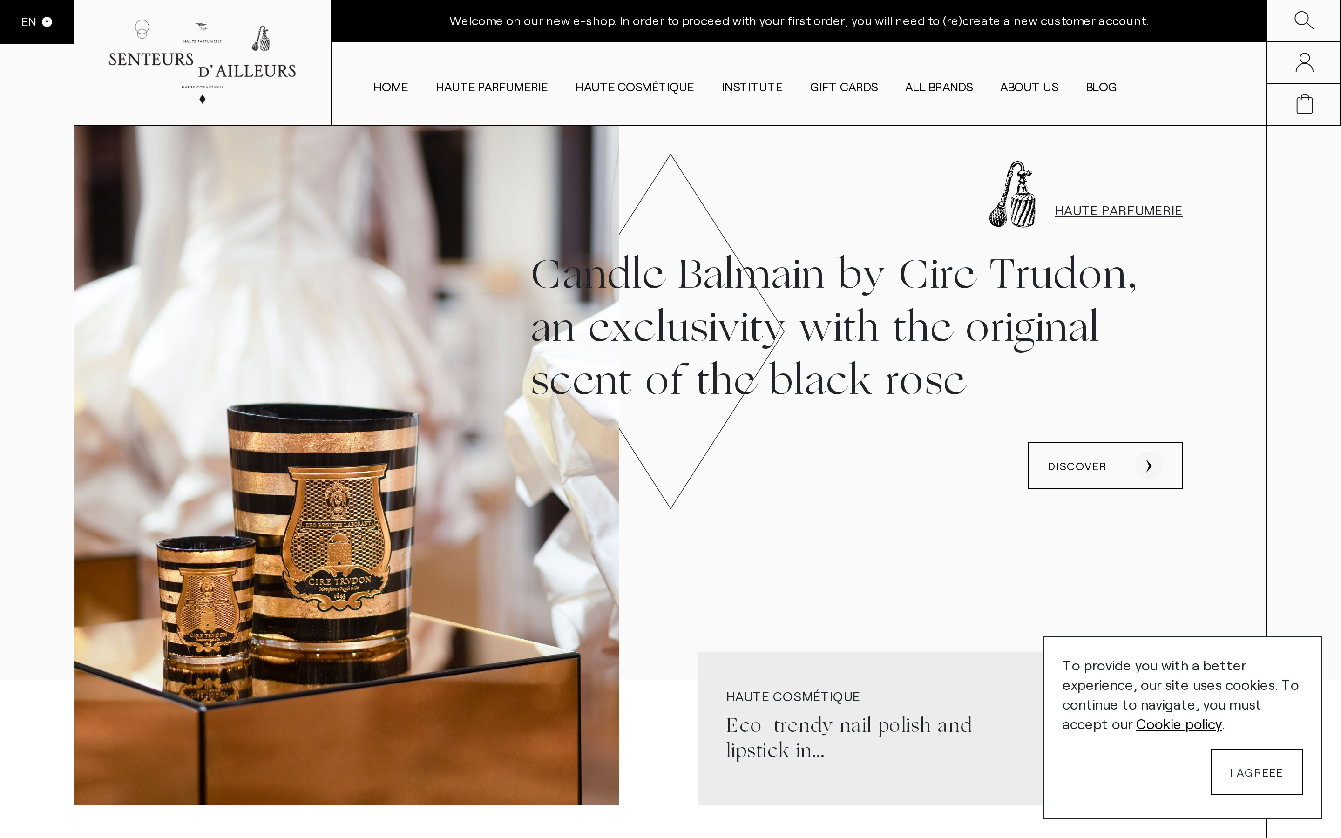Select All Brands in the navigation
Viewport: 1341px width, 838px height.
[x=939, y=87]
